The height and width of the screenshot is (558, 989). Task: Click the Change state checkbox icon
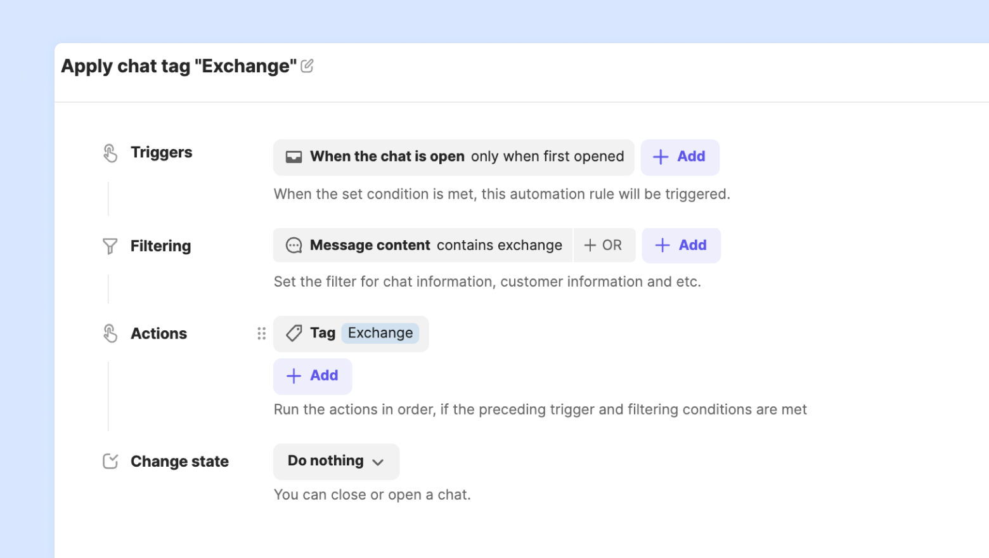tap(110, 462)
